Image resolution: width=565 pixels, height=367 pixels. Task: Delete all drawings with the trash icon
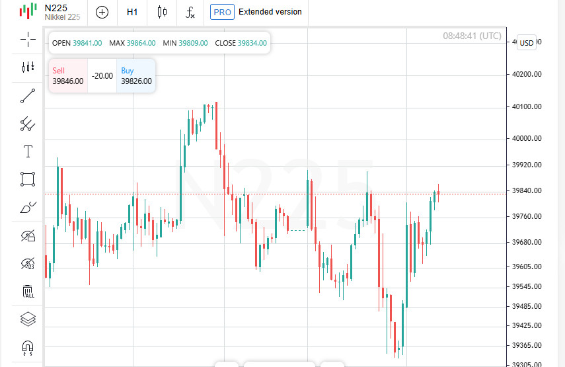click(28, 291)
